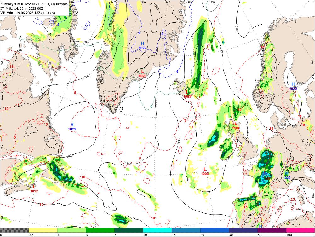Click the '1016' isobar label west of Greenland
Screen dimensions: 315x237
click(x=86, y=77)
